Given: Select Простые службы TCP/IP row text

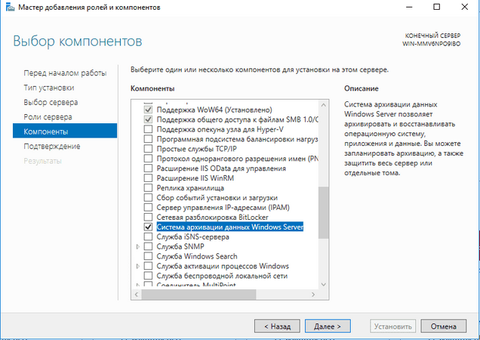Looking at the screenshot, I should point(196,149).
